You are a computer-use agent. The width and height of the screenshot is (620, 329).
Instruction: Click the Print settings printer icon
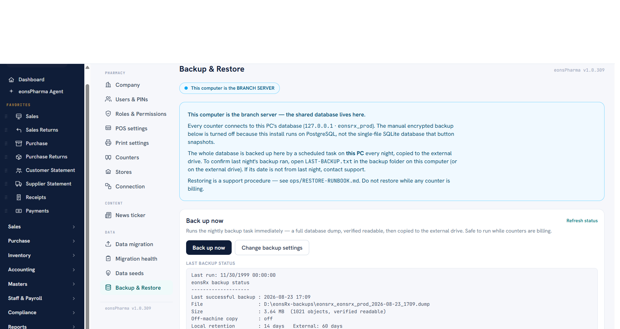108,143
